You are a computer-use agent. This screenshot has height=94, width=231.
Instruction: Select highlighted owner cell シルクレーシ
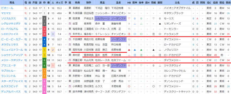click(x=102, y=18)
